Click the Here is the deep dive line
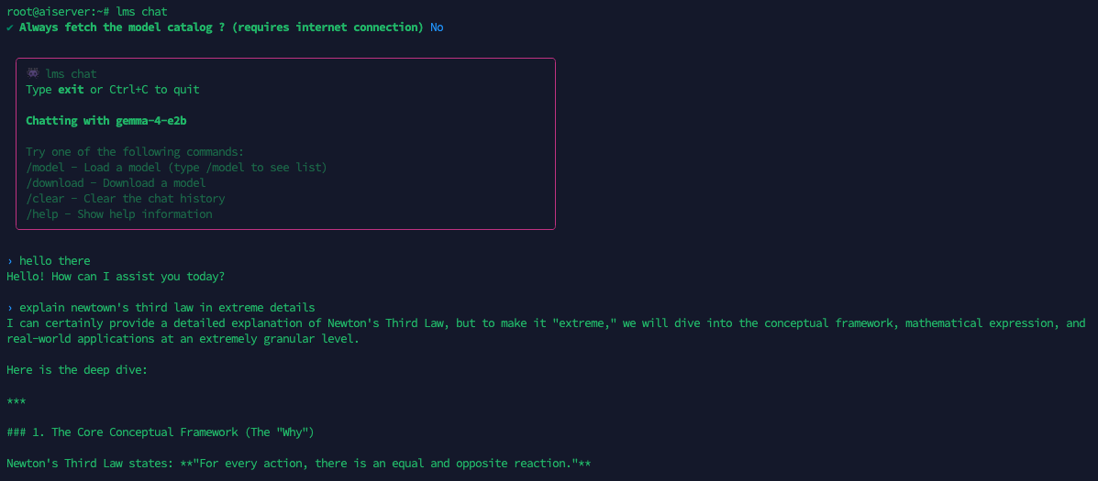 coord(76,370)
